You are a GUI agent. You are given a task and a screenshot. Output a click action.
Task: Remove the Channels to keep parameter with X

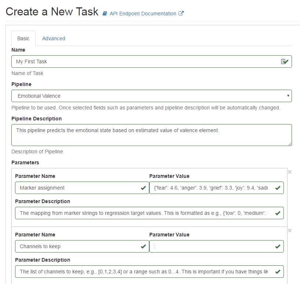pyautogui.click(x=290, y=231)
